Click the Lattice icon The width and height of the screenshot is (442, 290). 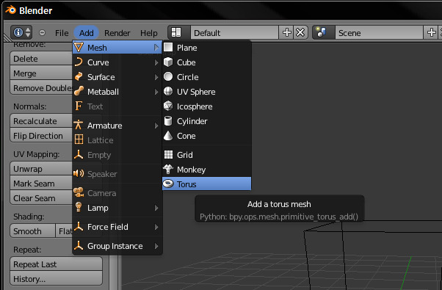point(79,139)
